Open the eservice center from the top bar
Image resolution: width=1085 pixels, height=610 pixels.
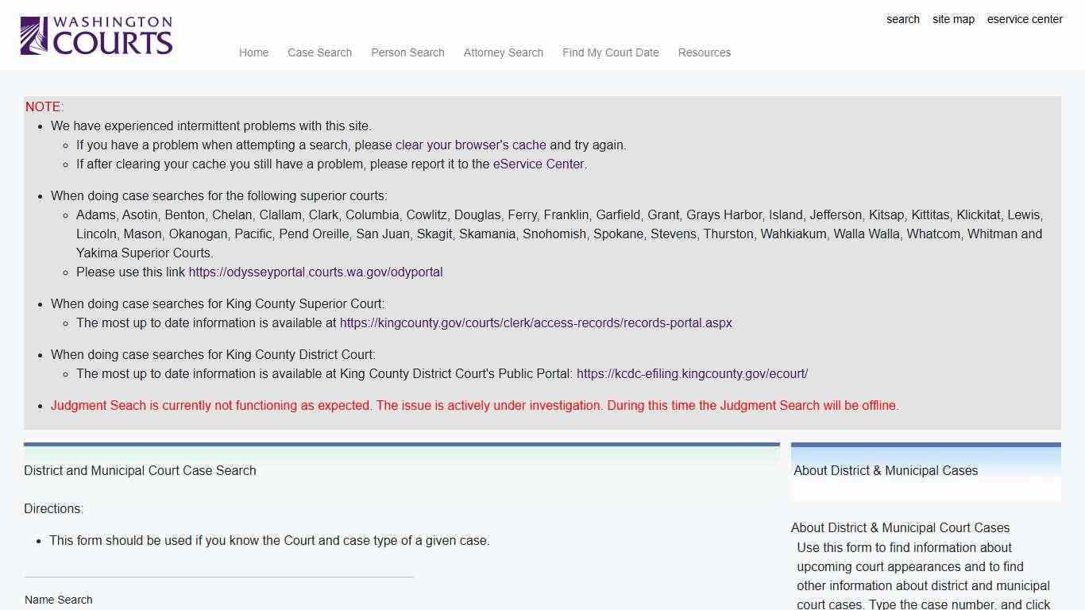tap(1025, 19)
